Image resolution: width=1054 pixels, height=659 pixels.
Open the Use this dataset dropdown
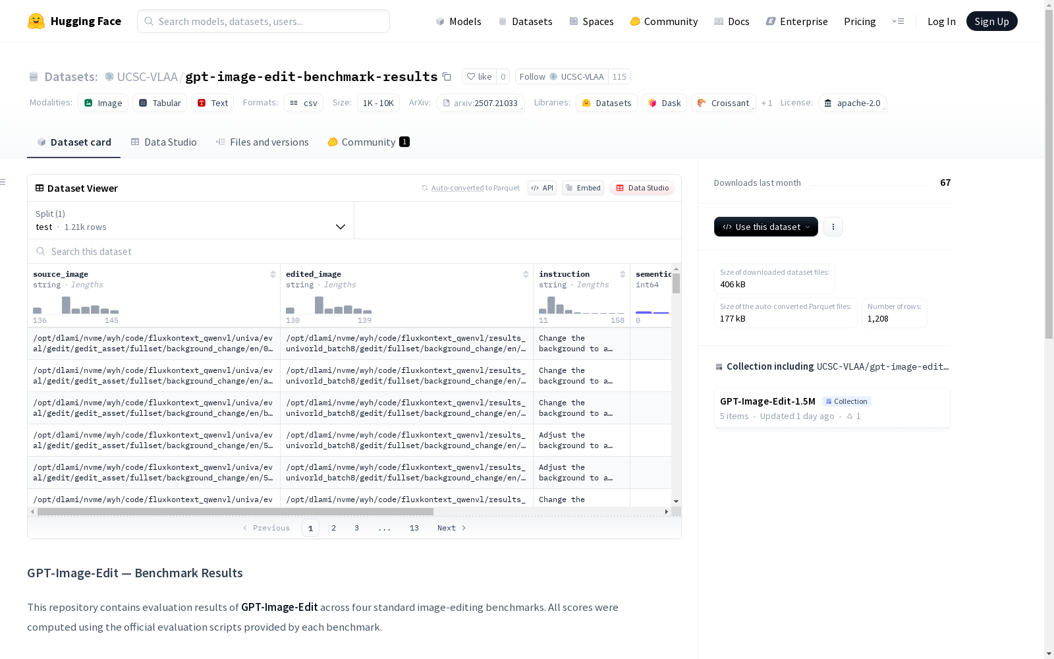(x=766, y=227)
